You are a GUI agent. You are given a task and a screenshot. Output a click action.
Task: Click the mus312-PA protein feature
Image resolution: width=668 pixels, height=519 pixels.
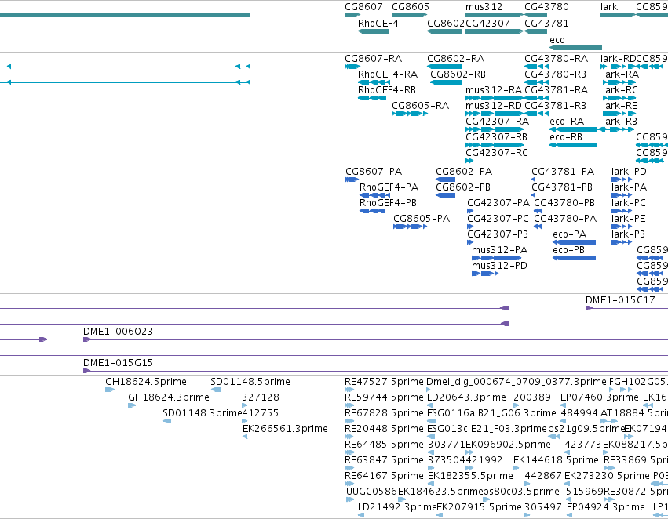[x=496, y=258]
